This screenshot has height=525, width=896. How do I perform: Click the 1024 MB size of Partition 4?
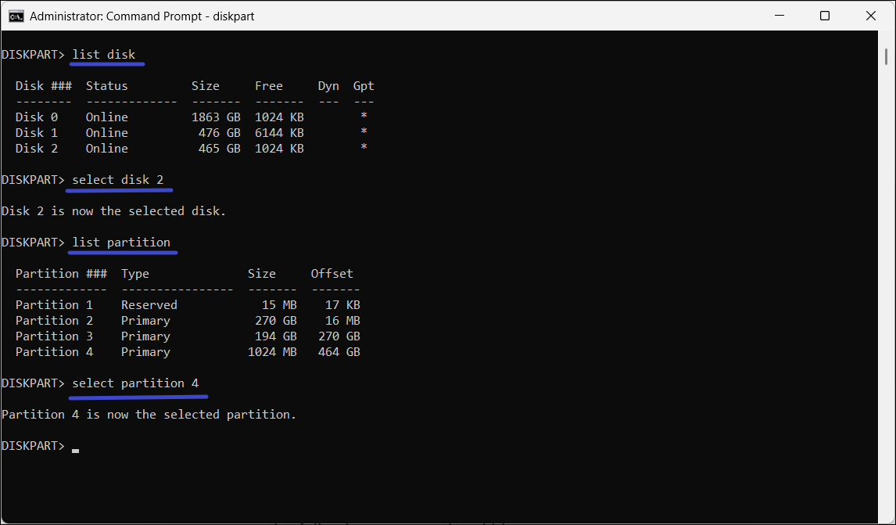click(272, 352)
